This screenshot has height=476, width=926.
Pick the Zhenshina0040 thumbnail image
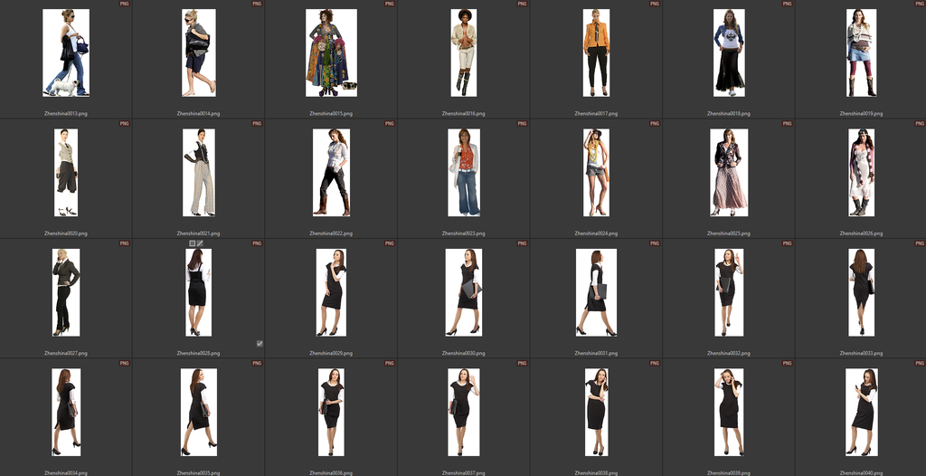point(861,411)
